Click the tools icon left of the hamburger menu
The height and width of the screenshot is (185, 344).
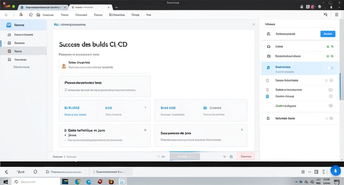point(325,14)
